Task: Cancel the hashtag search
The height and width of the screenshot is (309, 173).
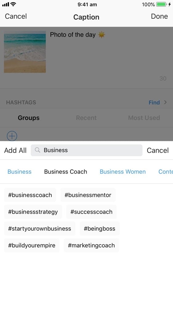Action: pos(158,150)
